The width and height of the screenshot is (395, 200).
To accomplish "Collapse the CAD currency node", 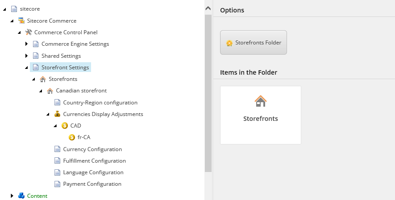I will pyautogui.click(x=55, y=126).
